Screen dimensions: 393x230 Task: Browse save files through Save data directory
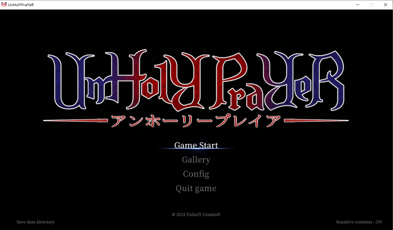pyautogui.click(x=35, y=222)
